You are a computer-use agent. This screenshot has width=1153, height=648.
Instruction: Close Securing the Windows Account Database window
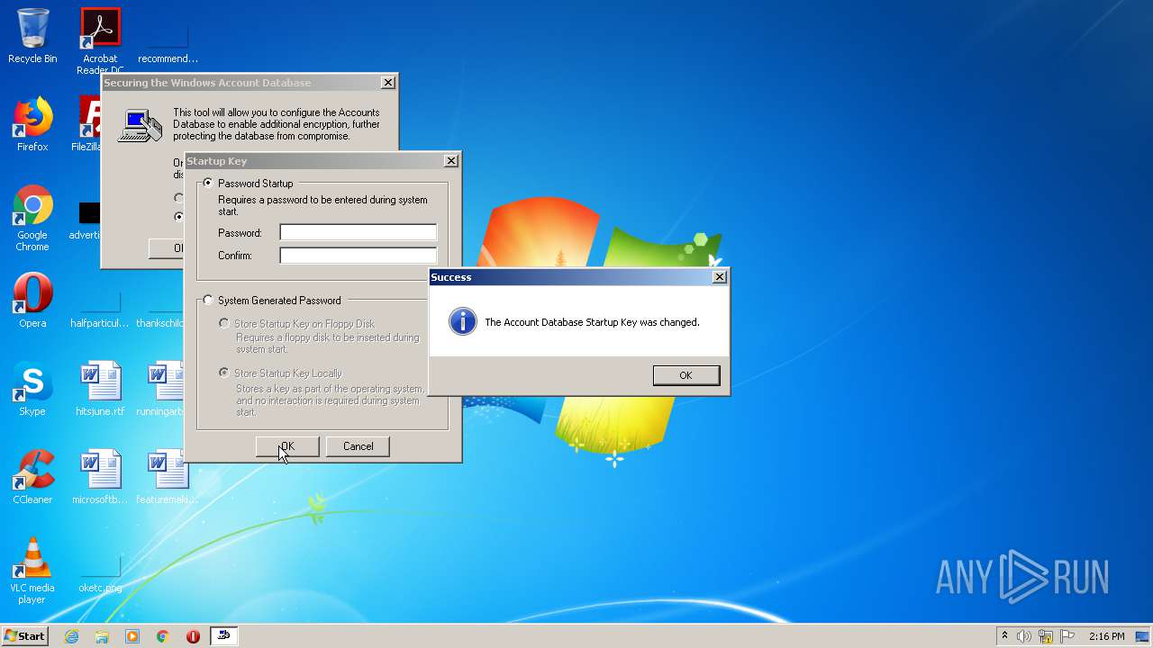pos(388,83)
